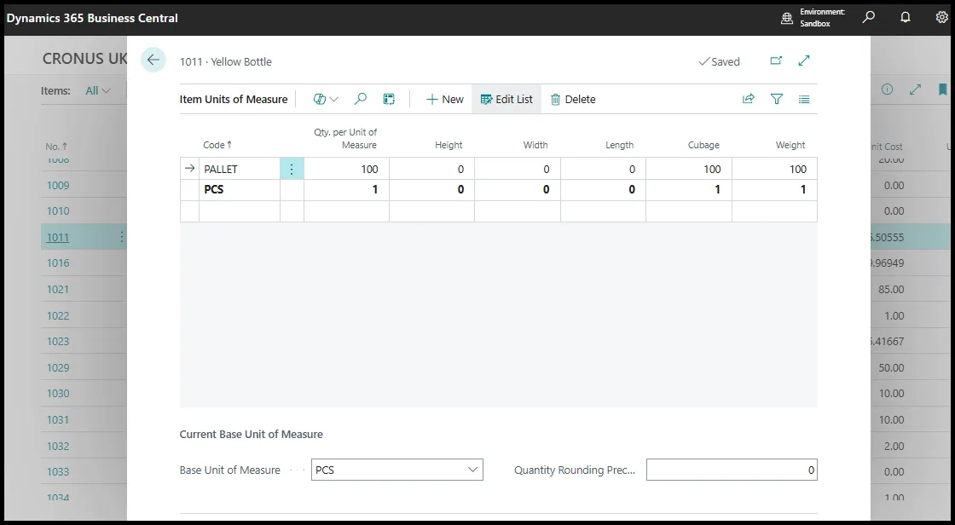Screen dimensions: 955x525
Task: Click the Qty. per Unit of Measure header
Action: coord(345,139)
